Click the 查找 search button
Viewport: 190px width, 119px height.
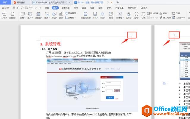coord(144,8)
